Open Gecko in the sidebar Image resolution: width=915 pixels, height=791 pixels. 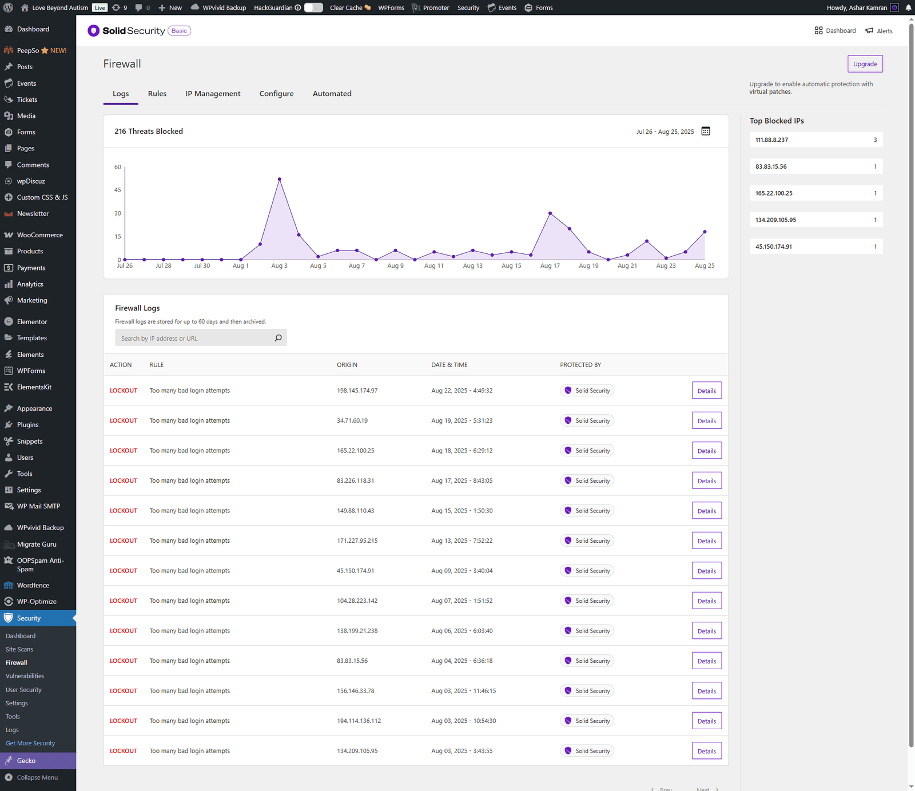38,761
